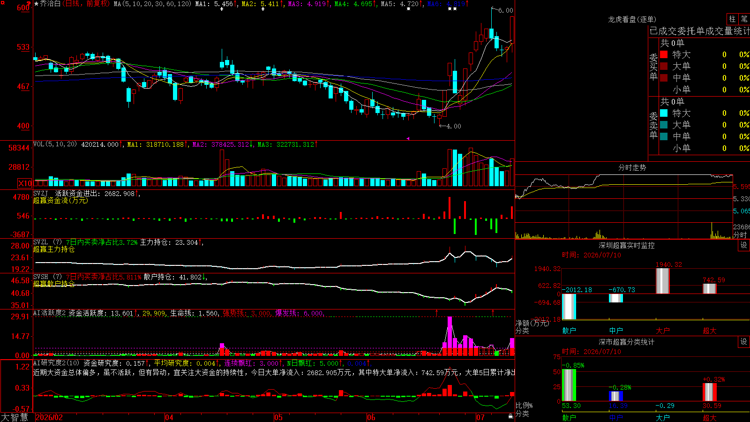
Task: Click the dark red 中单 swatch under 委买单
Action: tap(664, 77)
